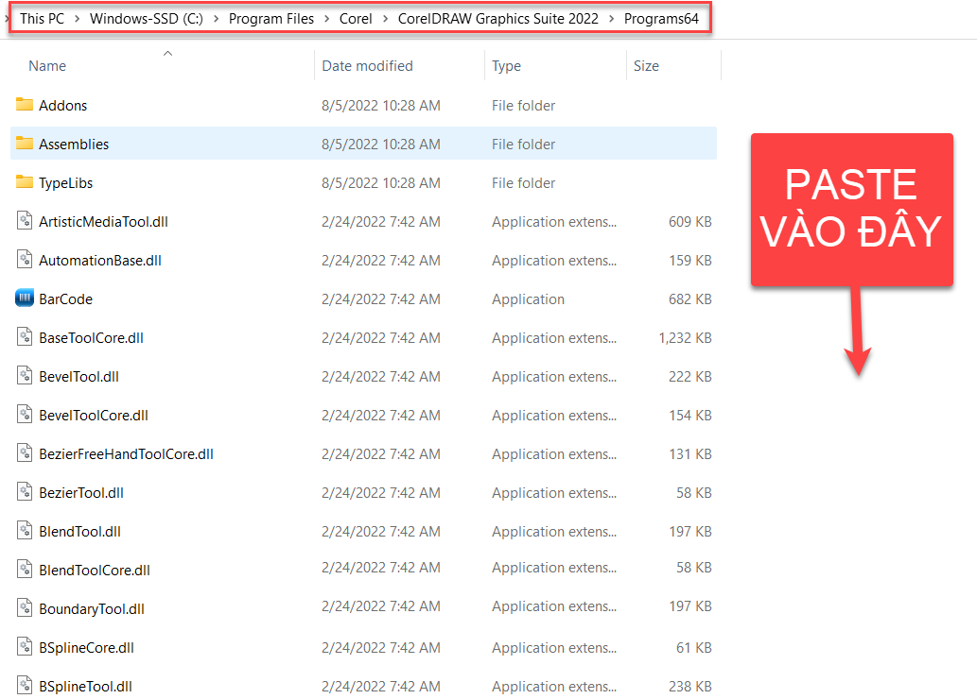The width and height of the screenshot is (977, 699).
Task: Click the Application type of BarCode
Action: coord(528,298)
